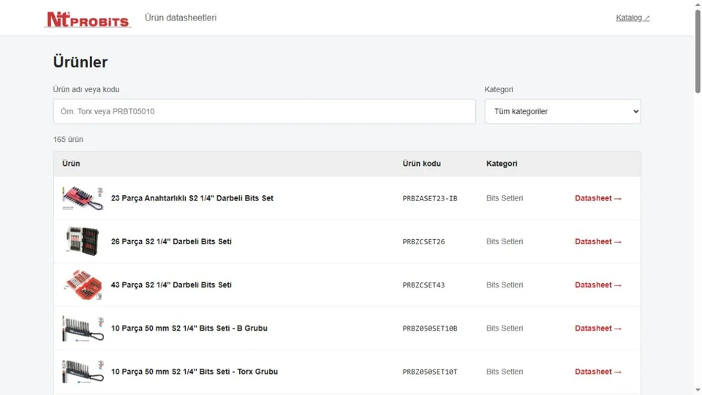Click Bits Setleri category in PRBZ050SET10T row
The image size is (702, 395).
click(x=505, y=372)
